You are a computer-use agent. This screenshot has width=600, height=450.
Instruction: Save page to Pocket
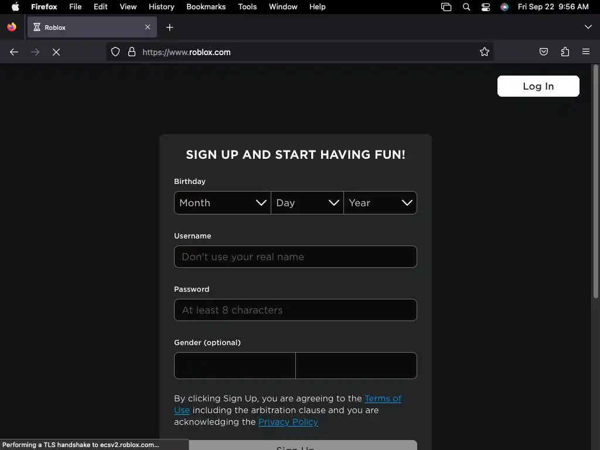(x=543, y=52)
